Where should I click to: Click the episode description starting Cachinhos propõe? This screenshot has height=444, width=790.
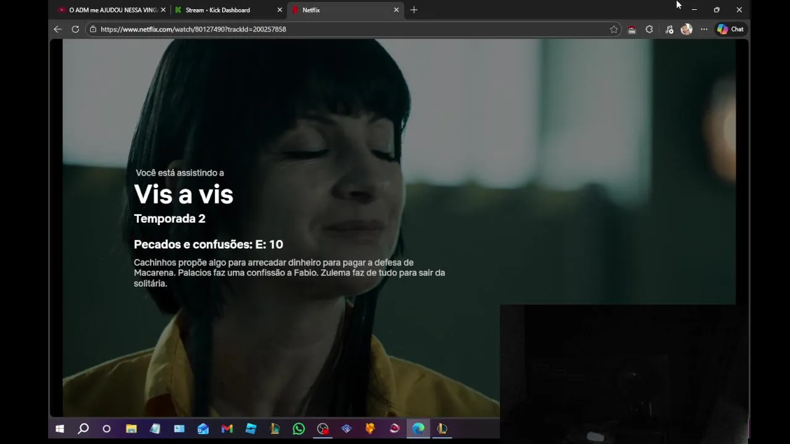coord(289,273)
